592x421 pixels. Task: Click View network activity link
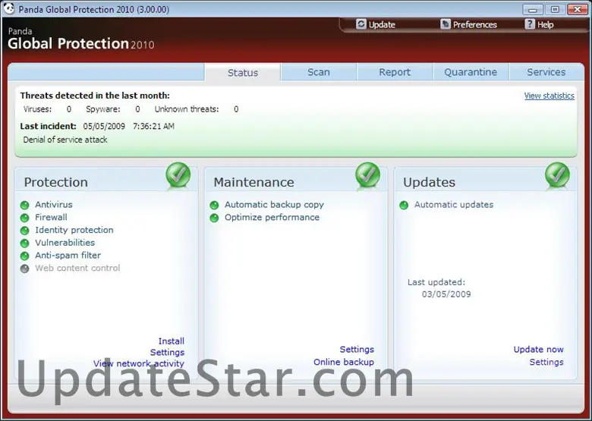point(139,363)
